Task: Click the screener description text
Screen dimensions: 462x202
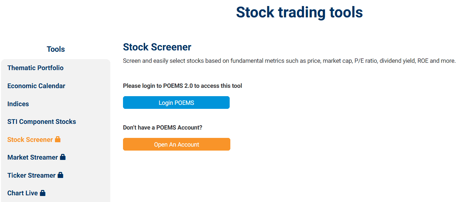Action: pos(289,60)
